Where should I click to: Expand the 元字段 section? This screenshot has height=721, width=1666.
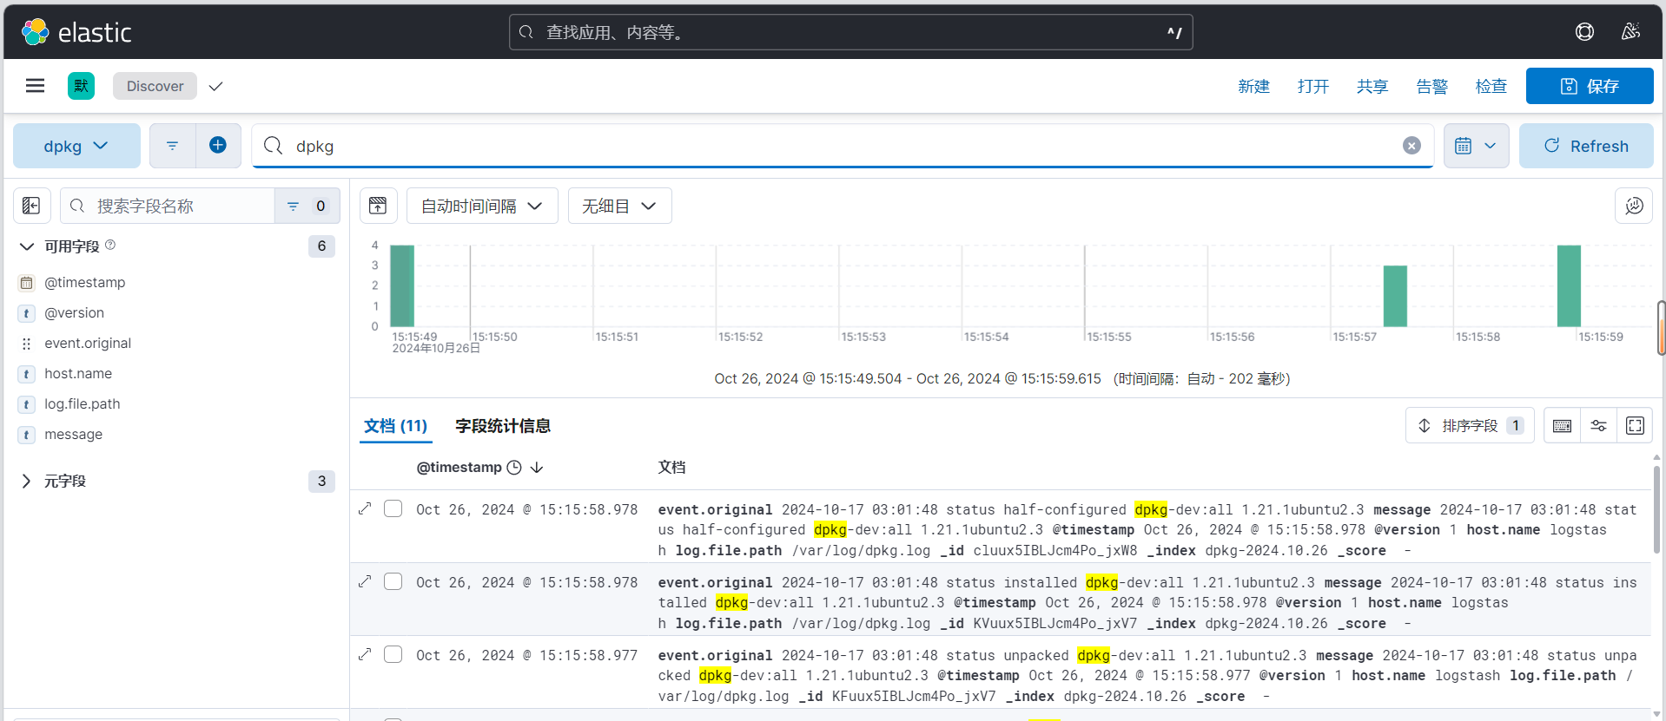pyautogui.click(x=27, y=481)
